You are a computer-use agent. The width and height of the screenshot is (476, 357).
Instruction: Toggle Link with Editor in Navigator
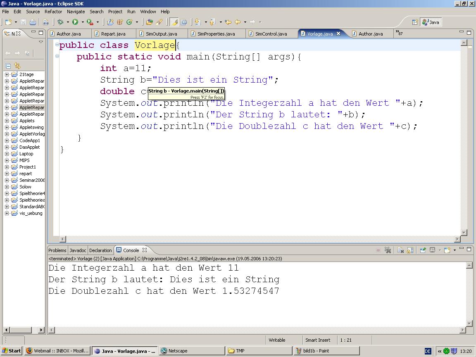click(17, 66)
